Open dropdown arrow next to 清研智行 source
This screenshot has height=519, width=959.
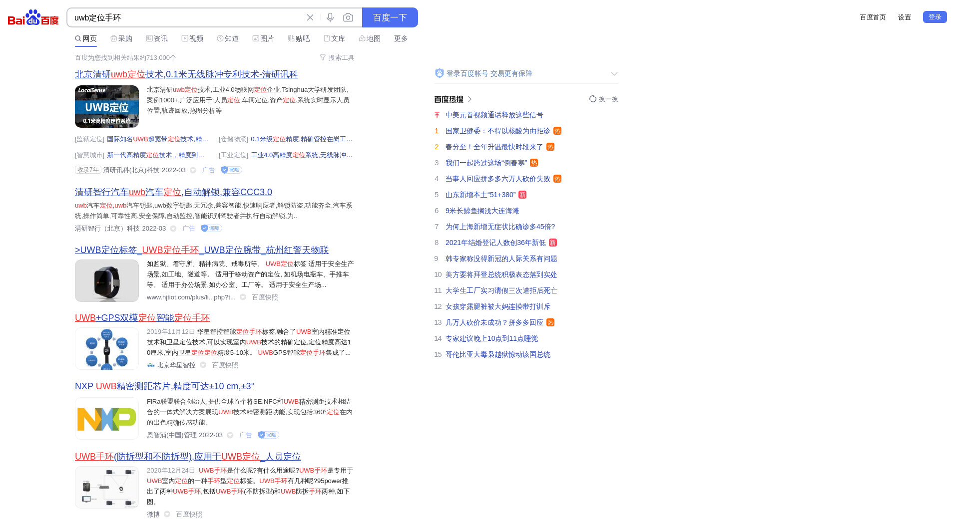[173, 229]
